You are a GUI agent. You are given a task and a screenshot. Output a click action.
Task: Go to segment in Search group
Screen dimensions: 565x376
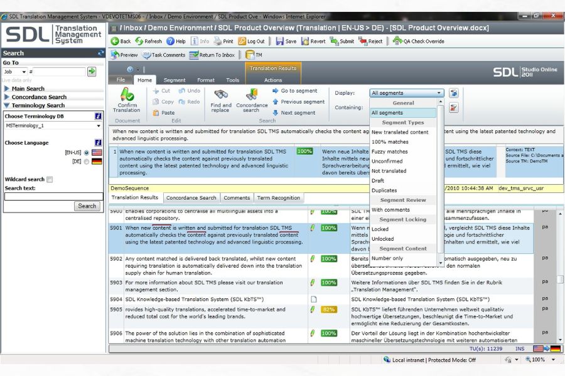[295, 91]
